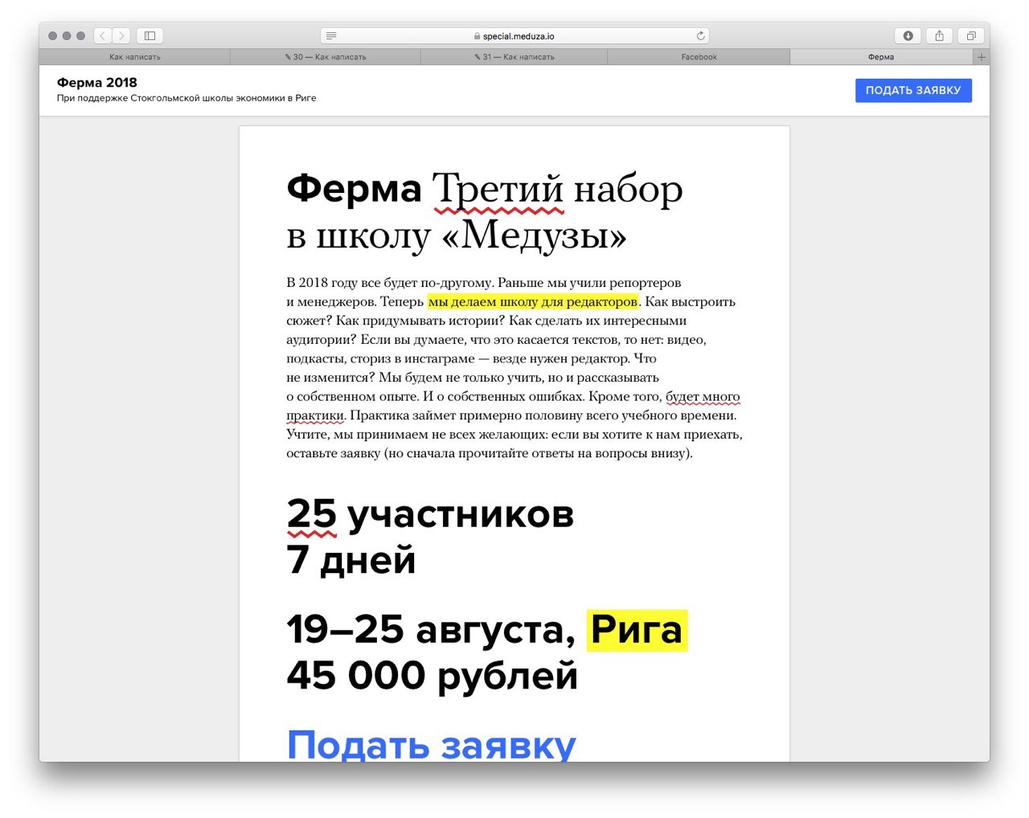Open the large 'Подать заявку' link
Viewport: 1029px width, 818px height.
(x=432, y=746)
